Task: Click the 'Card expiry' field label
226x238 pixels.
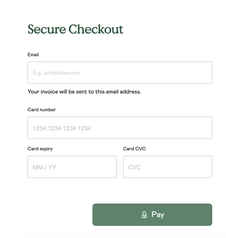Action: (x=40, y=149)
